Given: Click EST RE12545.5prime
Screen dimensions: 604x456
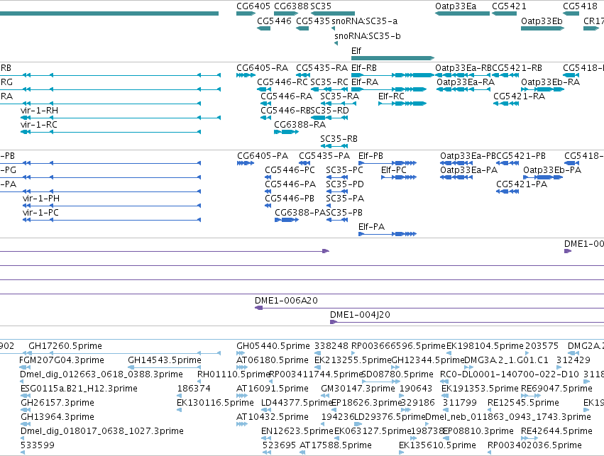Looking at the screenshot, I should (523, 403).
